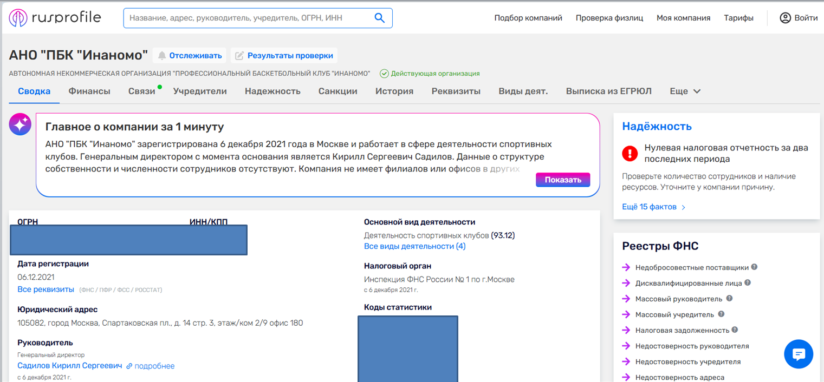This screenshot has width=824, height=382.
Task: Click Нулевая налоговая отчетность warning text
Action: (726, 154)
